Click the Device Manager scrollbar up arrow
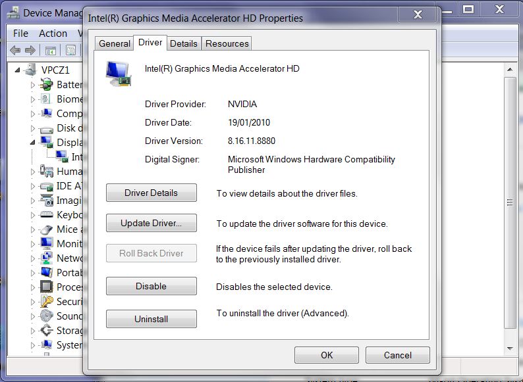Image resolution: width=523 pixels, height=382 pixels. click(x=510, y=69)
